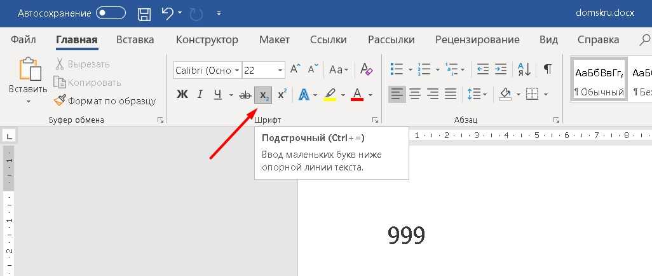Select the Вид tab
This screenshot has height=276, width=652.
point(548,40)
